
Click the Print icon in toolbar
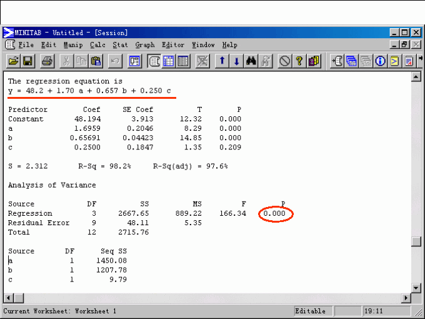pos(47,61)
